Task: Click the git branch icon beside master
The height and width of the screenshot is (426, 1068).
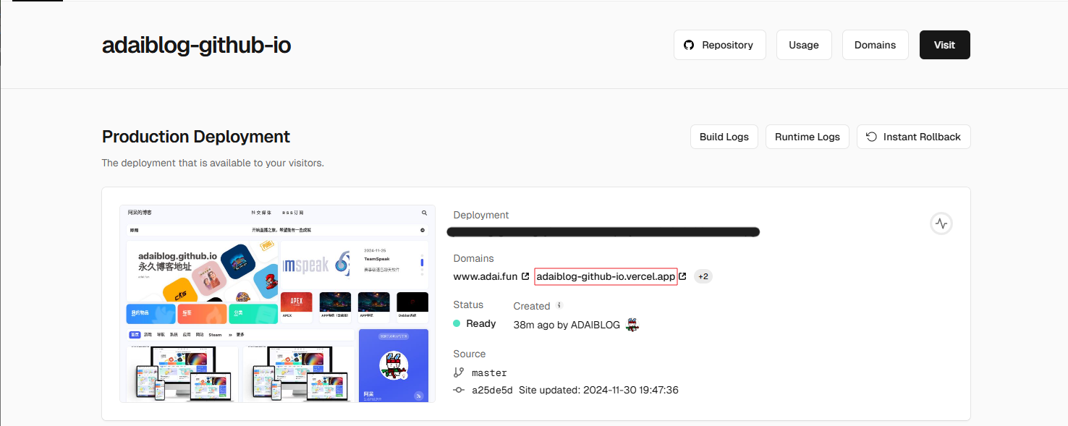Action: point(459,372)
